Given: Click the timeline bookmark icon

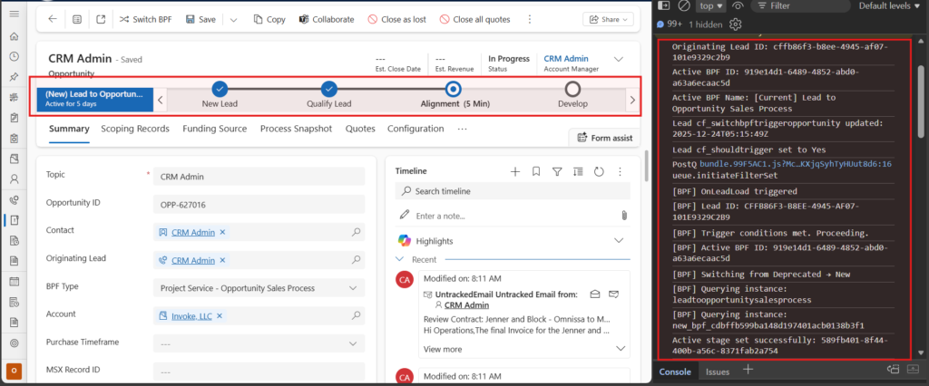Looking at the screenshot, I should [x=536, y=171].
